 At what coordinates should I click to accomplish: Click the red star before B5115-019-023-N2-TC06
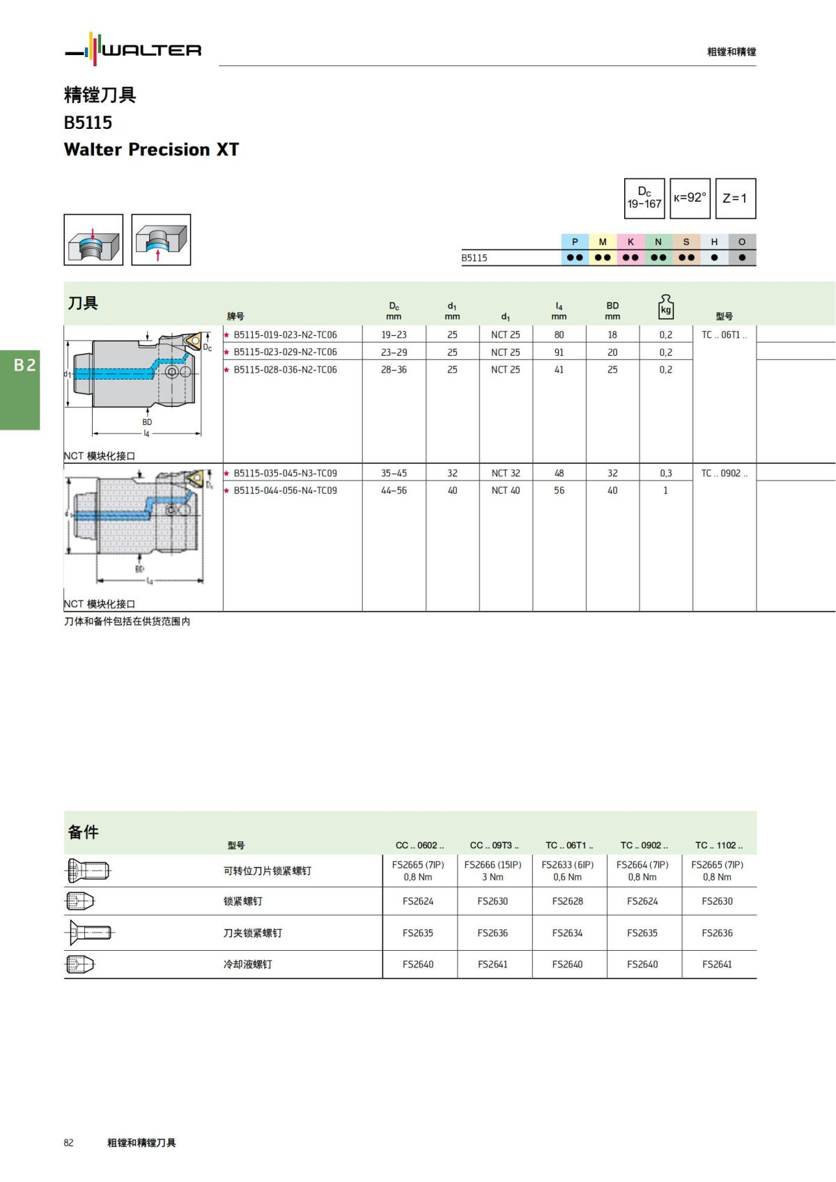click(226, 335)
